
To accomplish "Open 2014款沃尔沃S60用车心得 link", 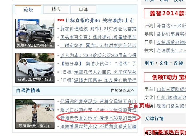I will [x=98, y=55].
